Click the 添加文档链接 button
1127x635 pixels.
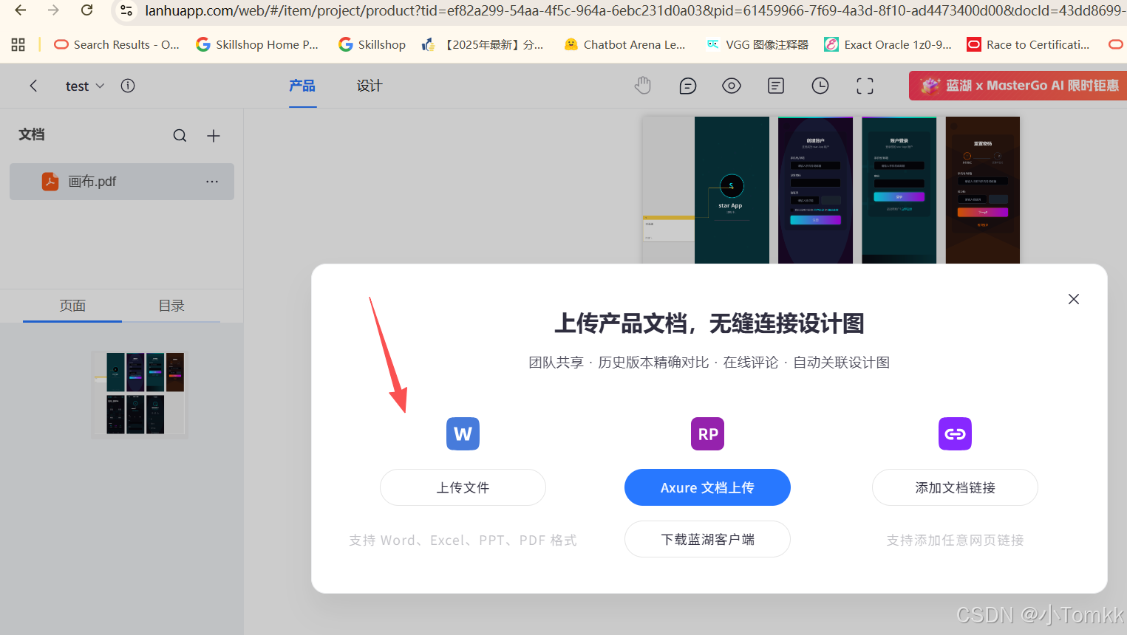pos(955,487)
